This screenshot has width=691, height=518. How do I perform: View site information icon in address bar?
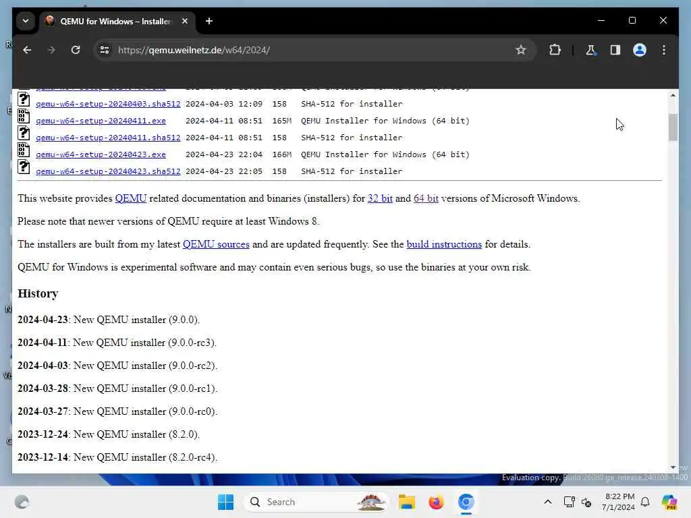pos(105,50)
